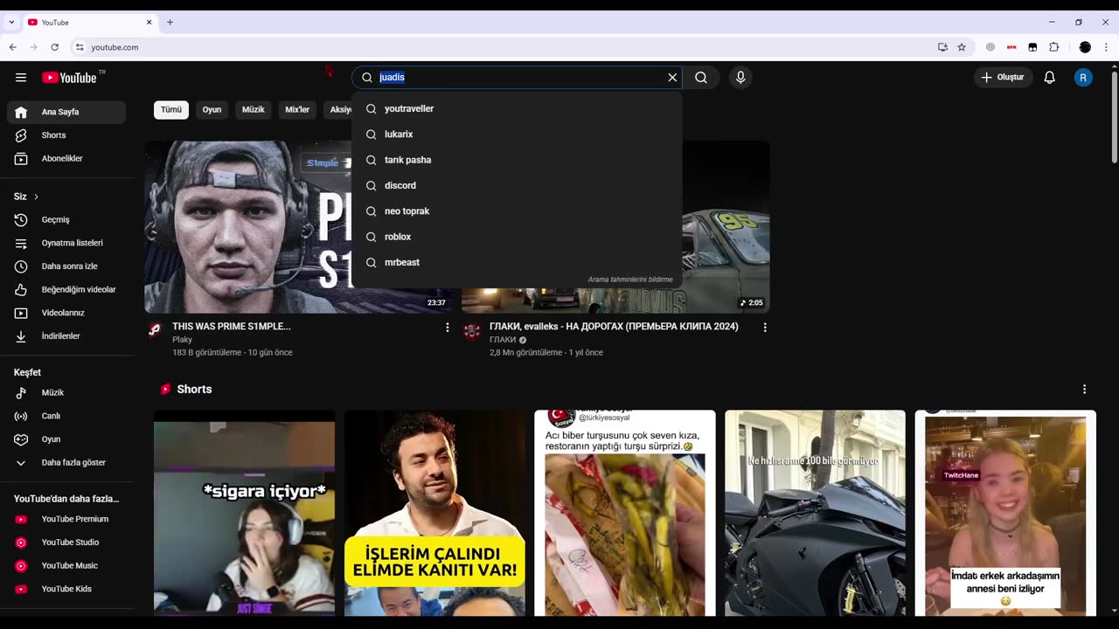The height and width of the screenshot is (629, 1119).
Task: Open options for THIS WAS PRIME S1MPLE video
Action: point(448,328)
